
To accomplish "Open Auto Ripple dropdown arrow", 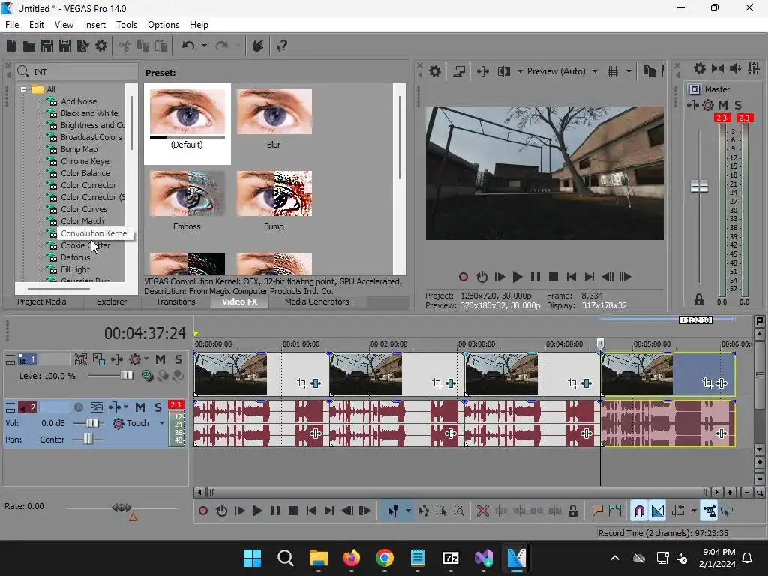I will point(694,511).
